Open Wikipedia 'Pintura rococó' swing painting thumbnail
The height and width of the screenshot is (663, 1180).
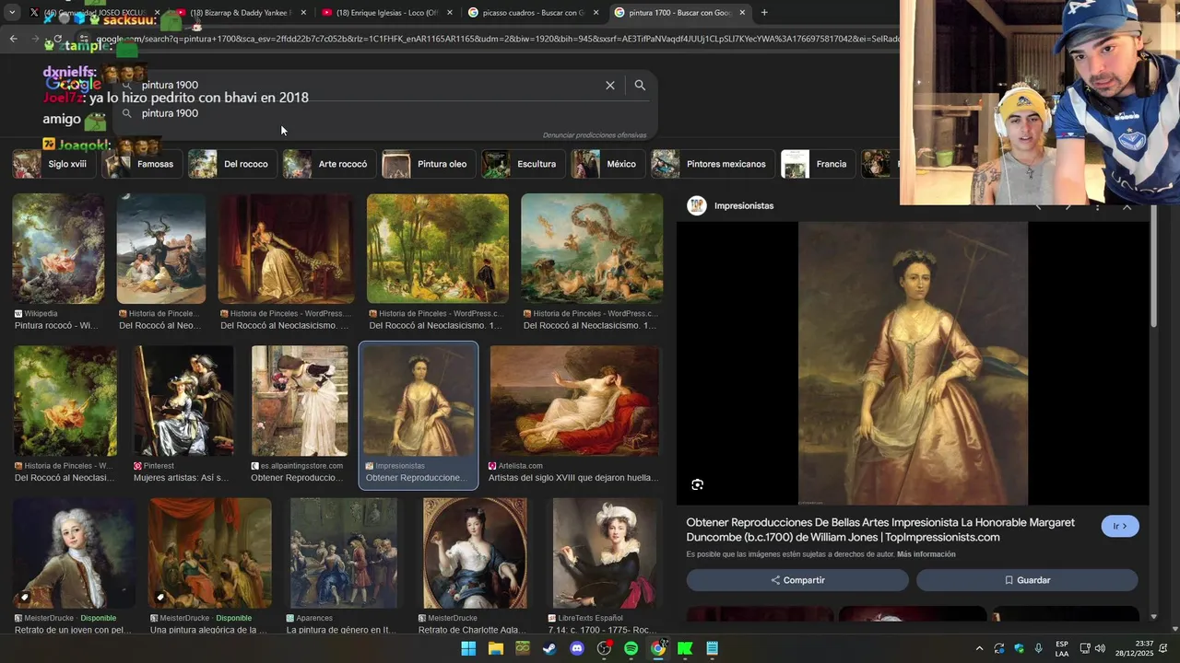tap(58, 249)
